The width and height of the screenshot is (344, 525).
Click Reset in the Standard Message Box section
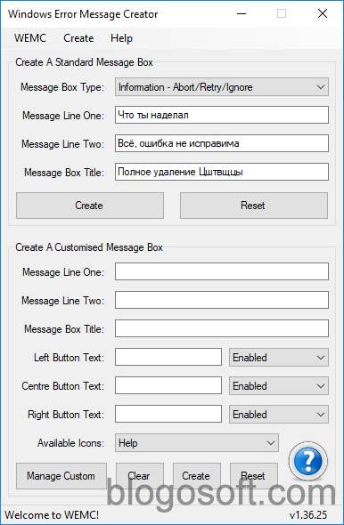(254, 206)
